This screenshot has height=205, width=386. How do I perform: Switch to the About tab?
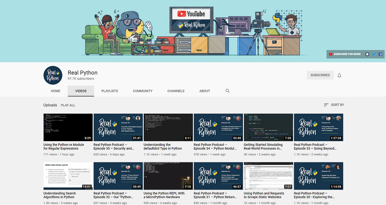205,91
